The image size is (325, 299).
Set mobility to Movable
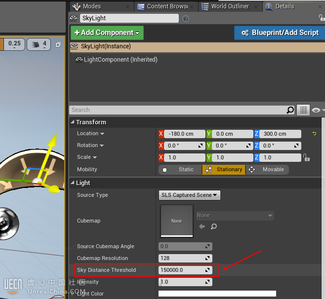pos(267,170)
